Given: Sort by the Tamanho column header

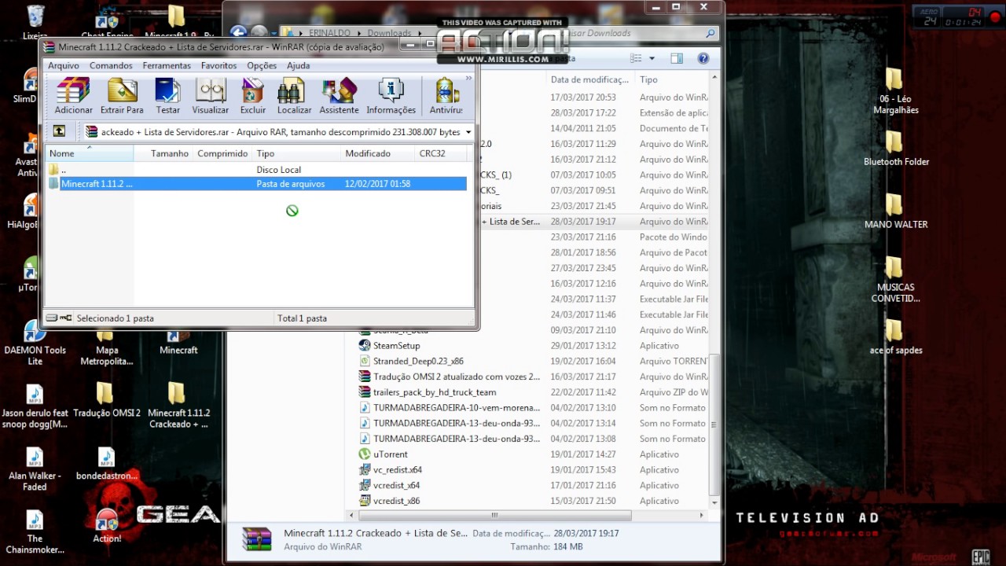Looking at the screenshot, I should pyautogui.click(x=164, y=153).
